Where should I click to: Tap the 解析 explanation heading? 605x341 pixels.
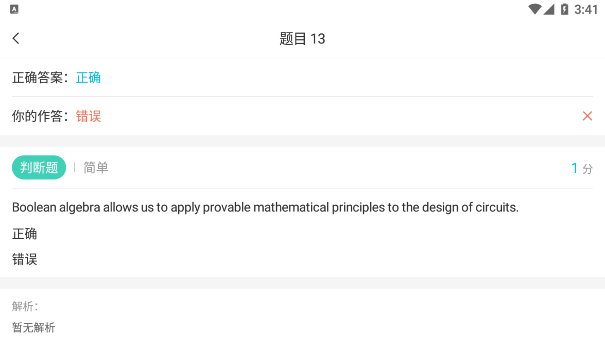25,306
